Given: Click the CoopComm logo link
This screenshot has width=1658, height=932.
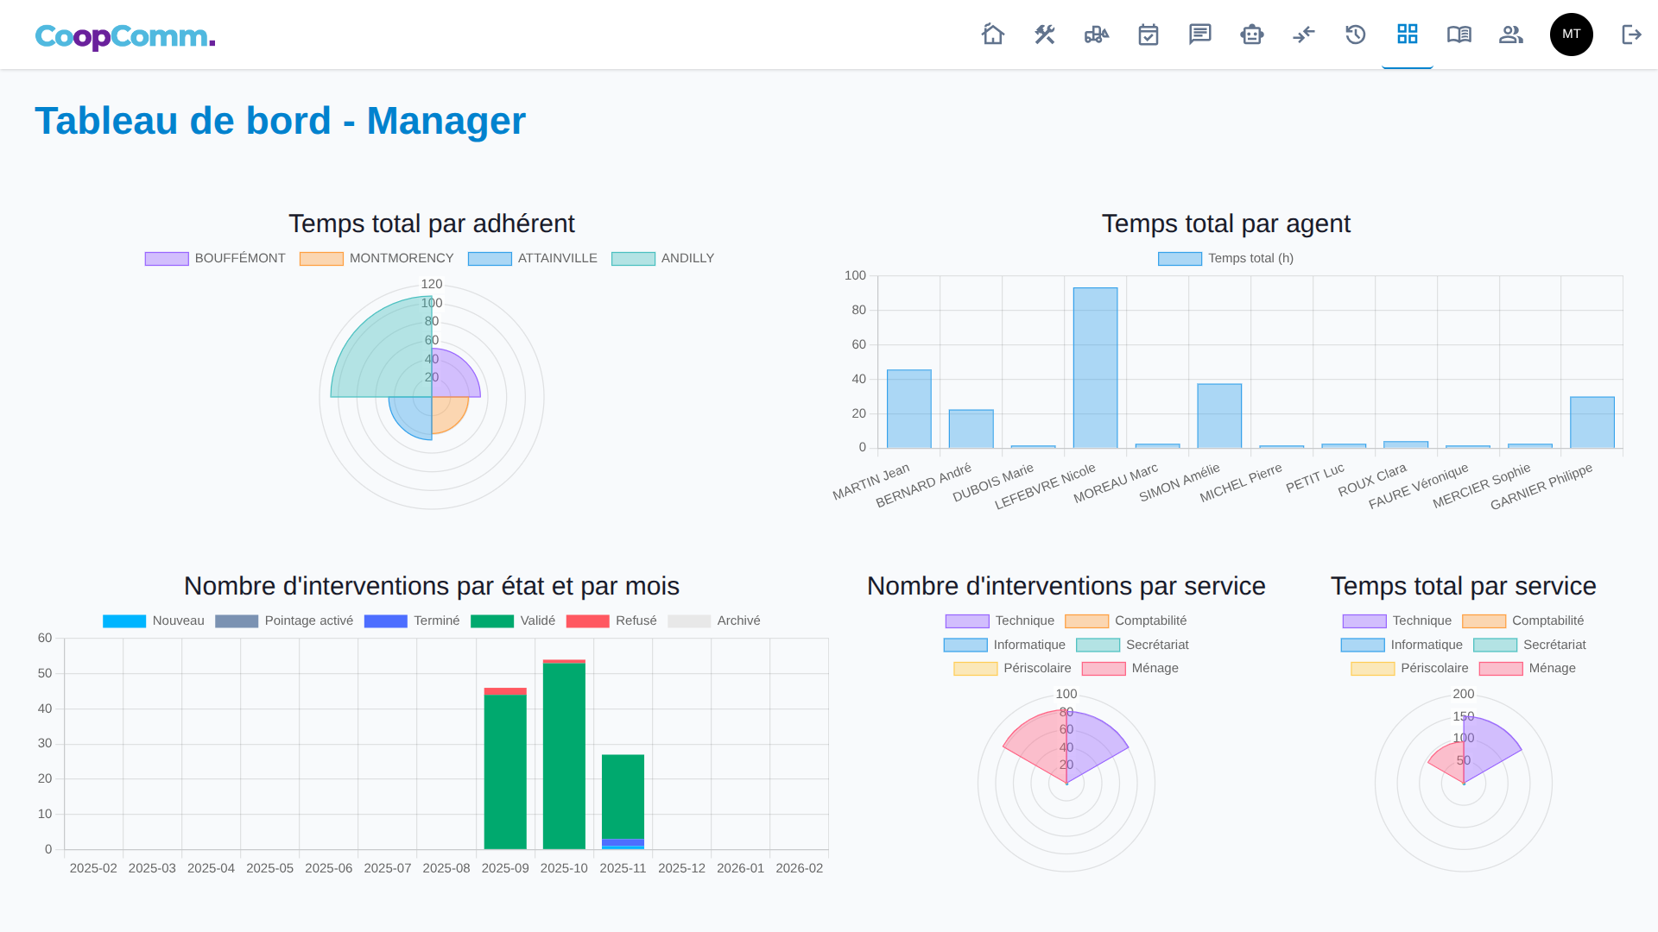Looking at the screenshot, I should pos(125,36).
